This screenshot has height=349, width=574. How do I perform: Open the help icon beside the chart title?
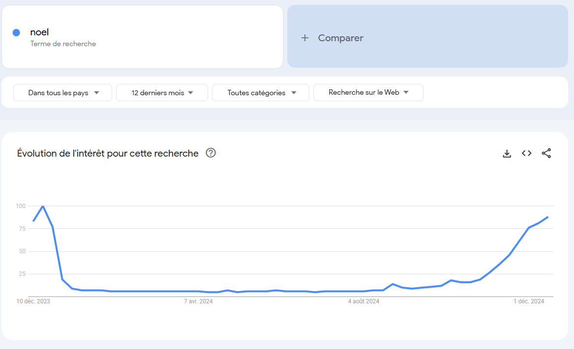[x=211, y=153]
